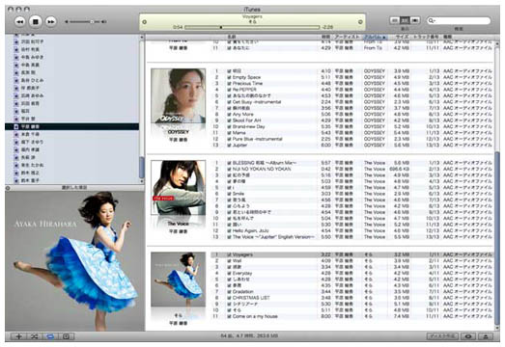505x347 pixels.
Task: Select the playlist below the highlighted one
Action: point(71,134)
